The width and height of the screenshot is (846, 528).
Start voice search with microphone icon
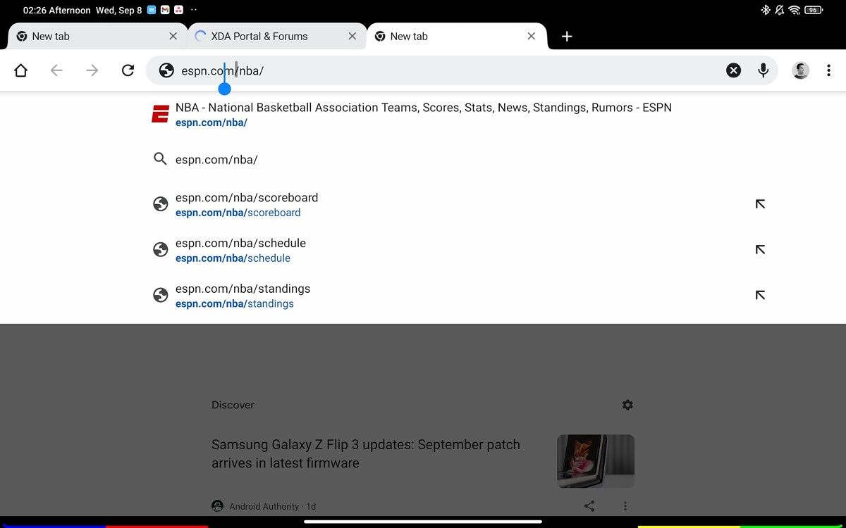(763, 70)
